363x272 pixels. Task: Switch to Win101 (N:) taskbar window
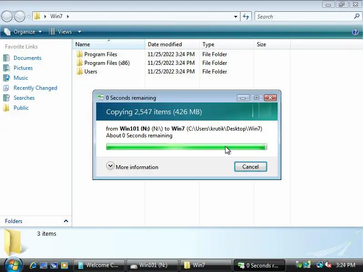pos(152,265)
